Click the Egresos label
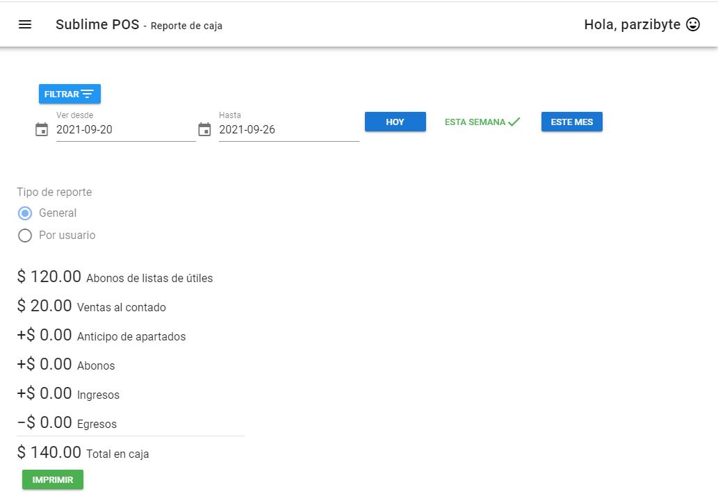 pyautogui.click(x=97, y=424)
